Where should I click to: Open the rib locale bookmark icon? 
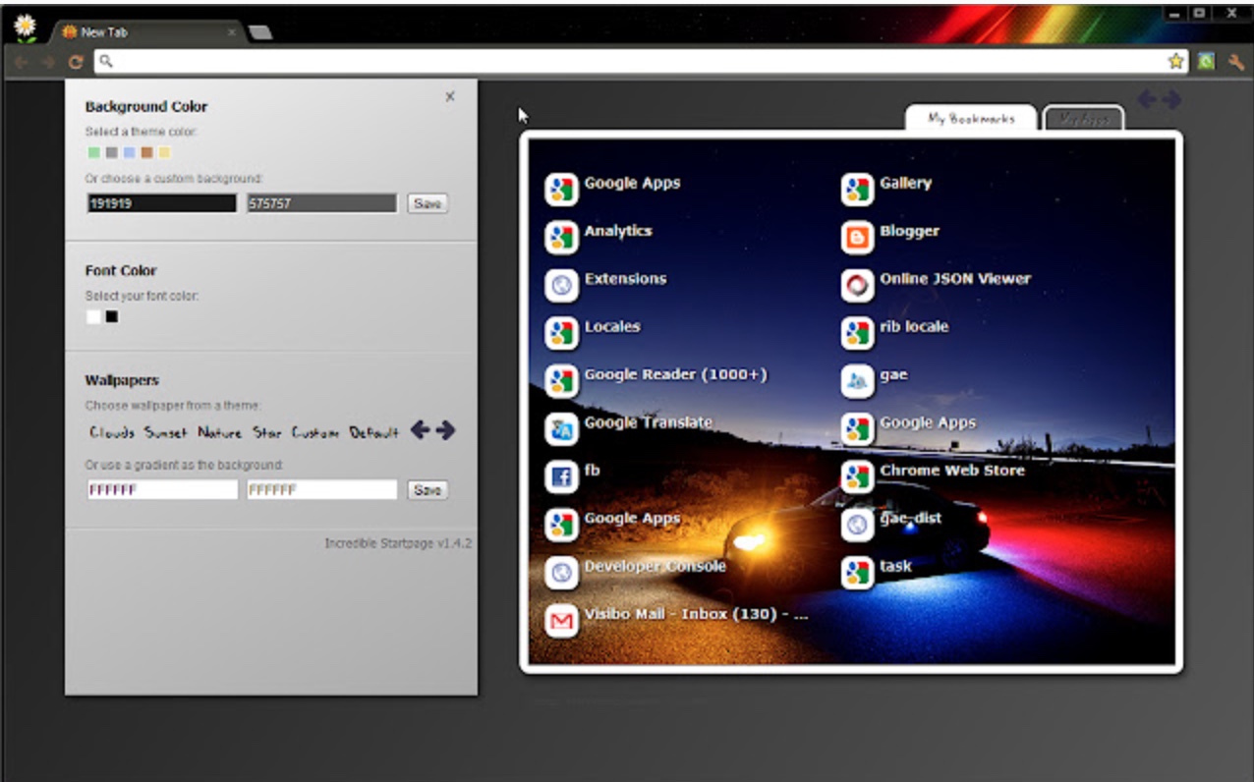pos(857,333)
